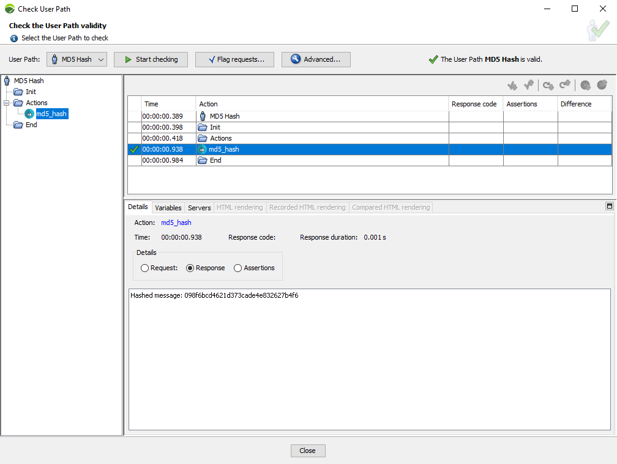617x464 pixels.
Task: Click the Flag requests... button
Action: coord(236,59)
